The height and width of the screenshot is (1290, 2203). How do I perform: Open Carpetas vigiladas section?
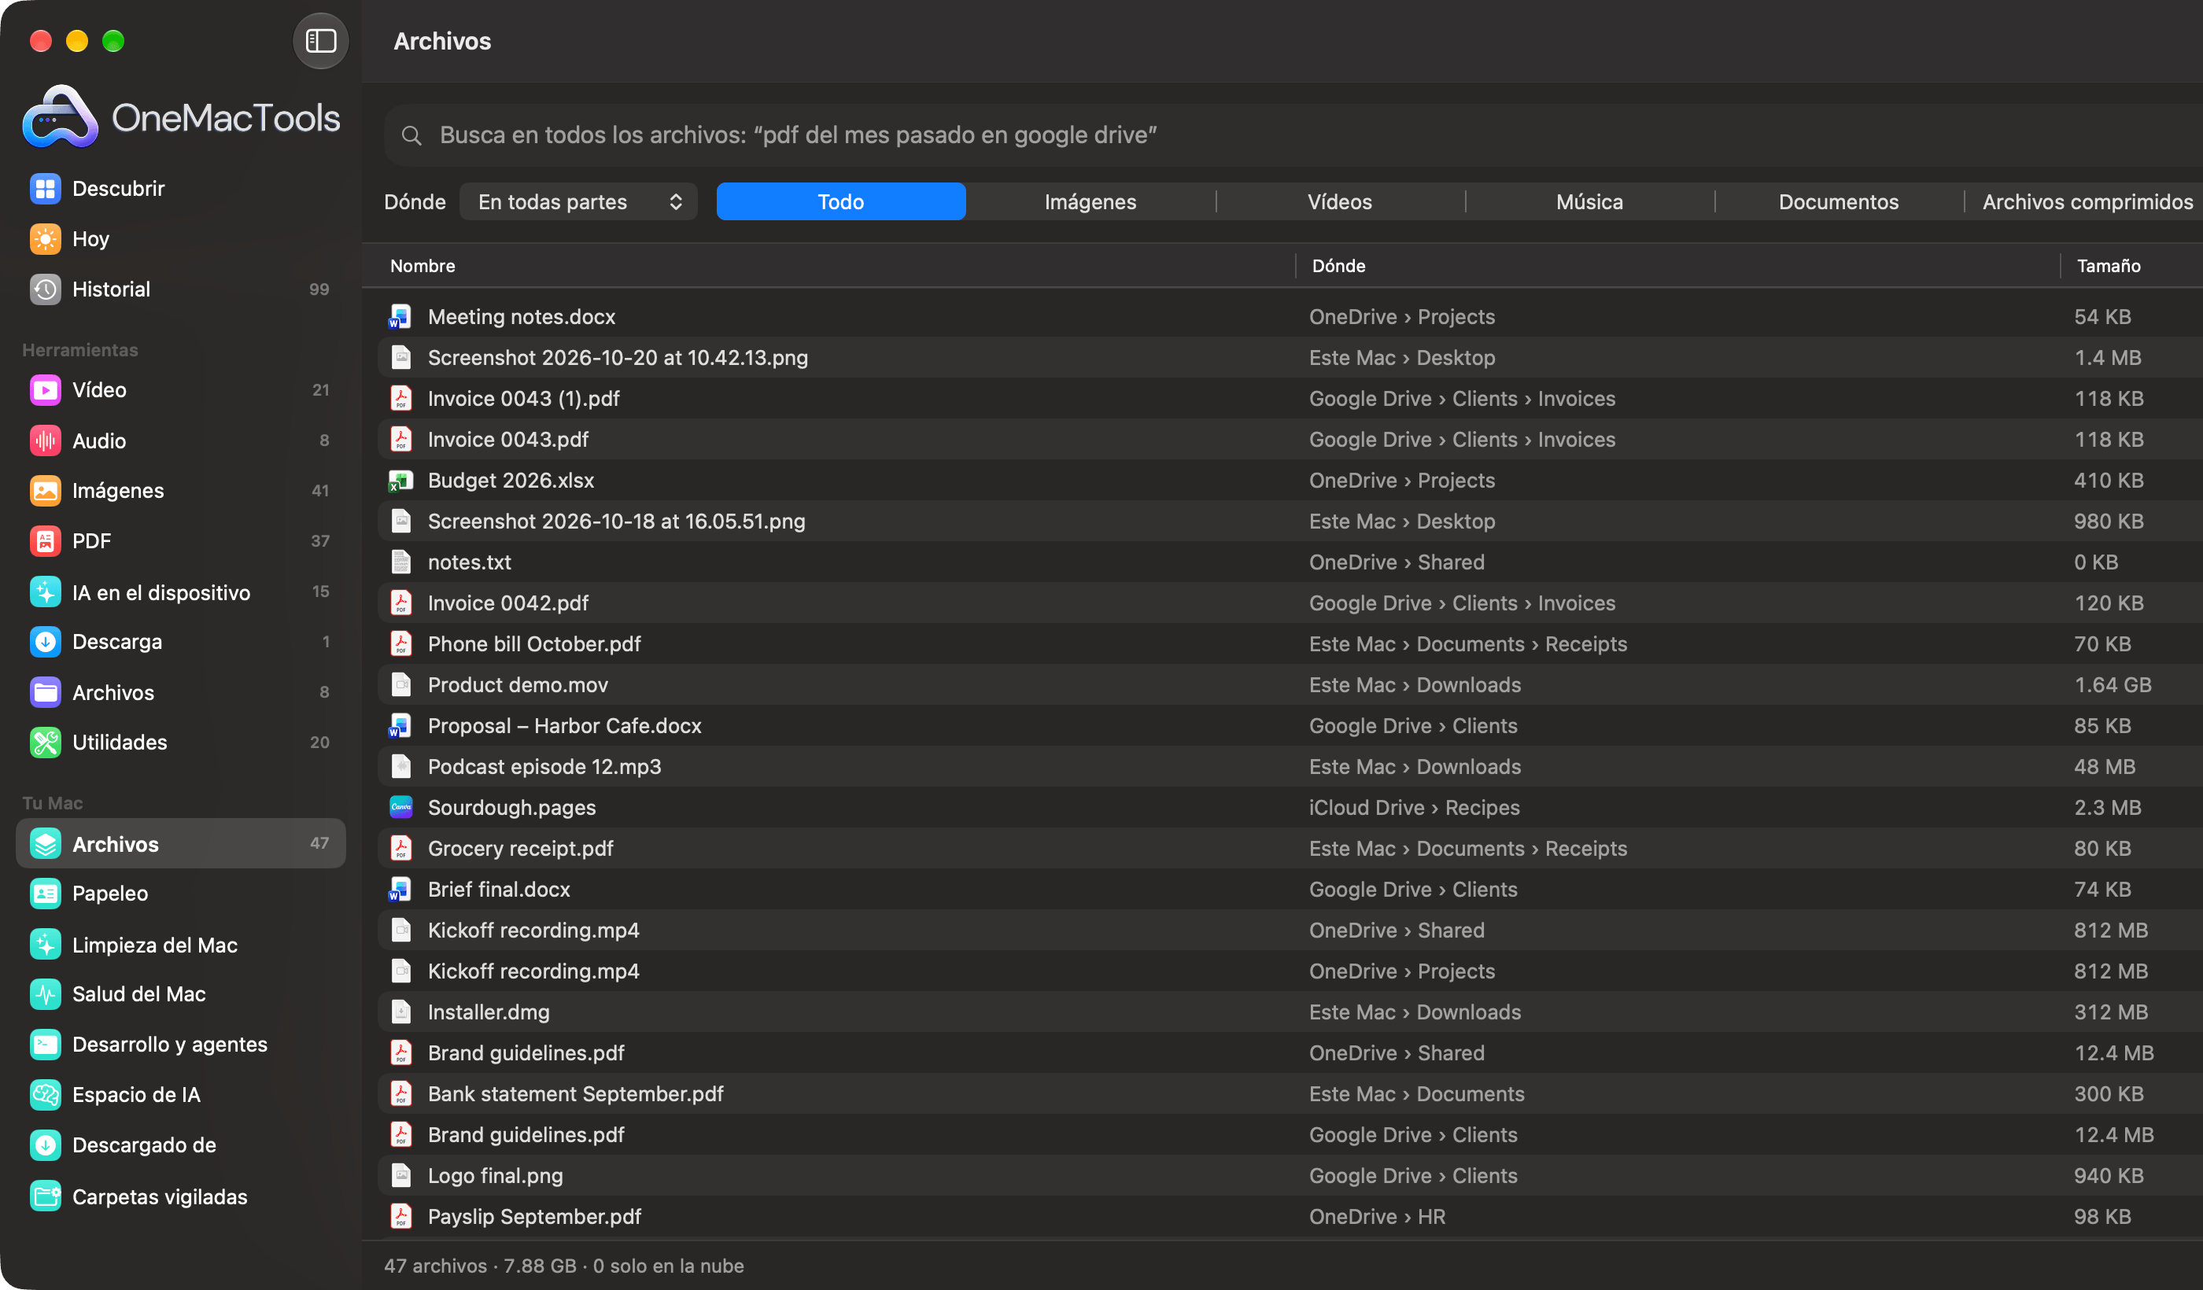tap(180, 1196)
